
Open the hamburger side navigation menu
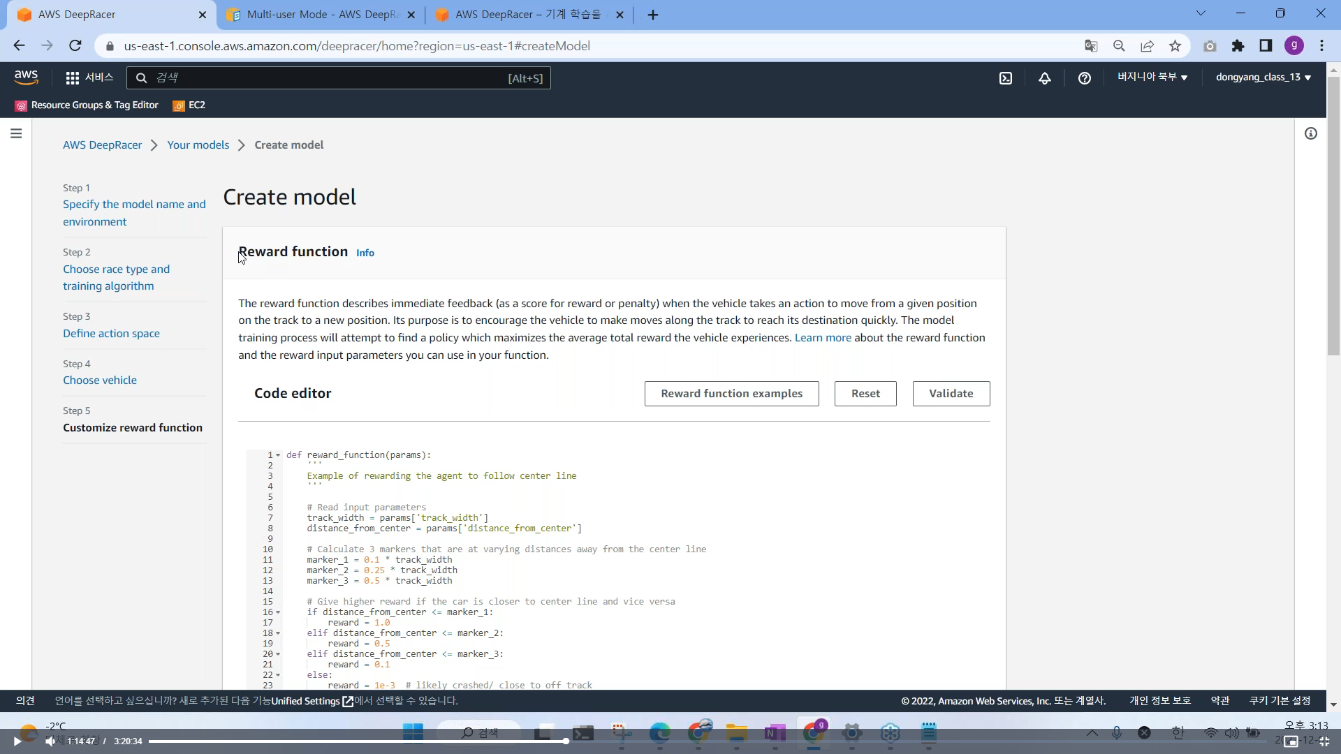pyautogui.click(x=16, y=133)
